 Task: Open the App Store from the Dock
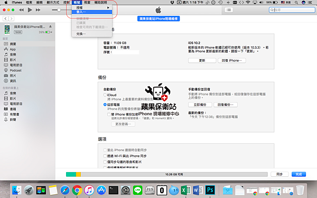tap(101, 190)
